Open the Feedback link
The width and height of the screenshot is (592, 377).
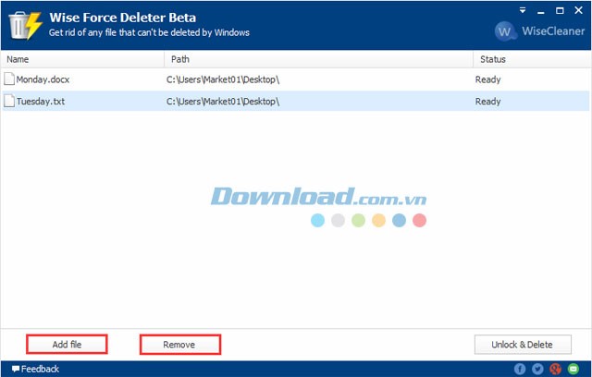(35, 369)
